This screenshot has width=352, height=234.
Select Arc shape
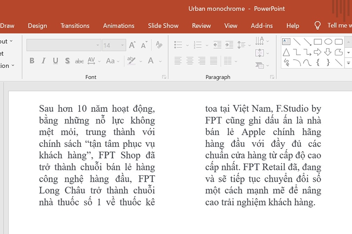[297, 62]
